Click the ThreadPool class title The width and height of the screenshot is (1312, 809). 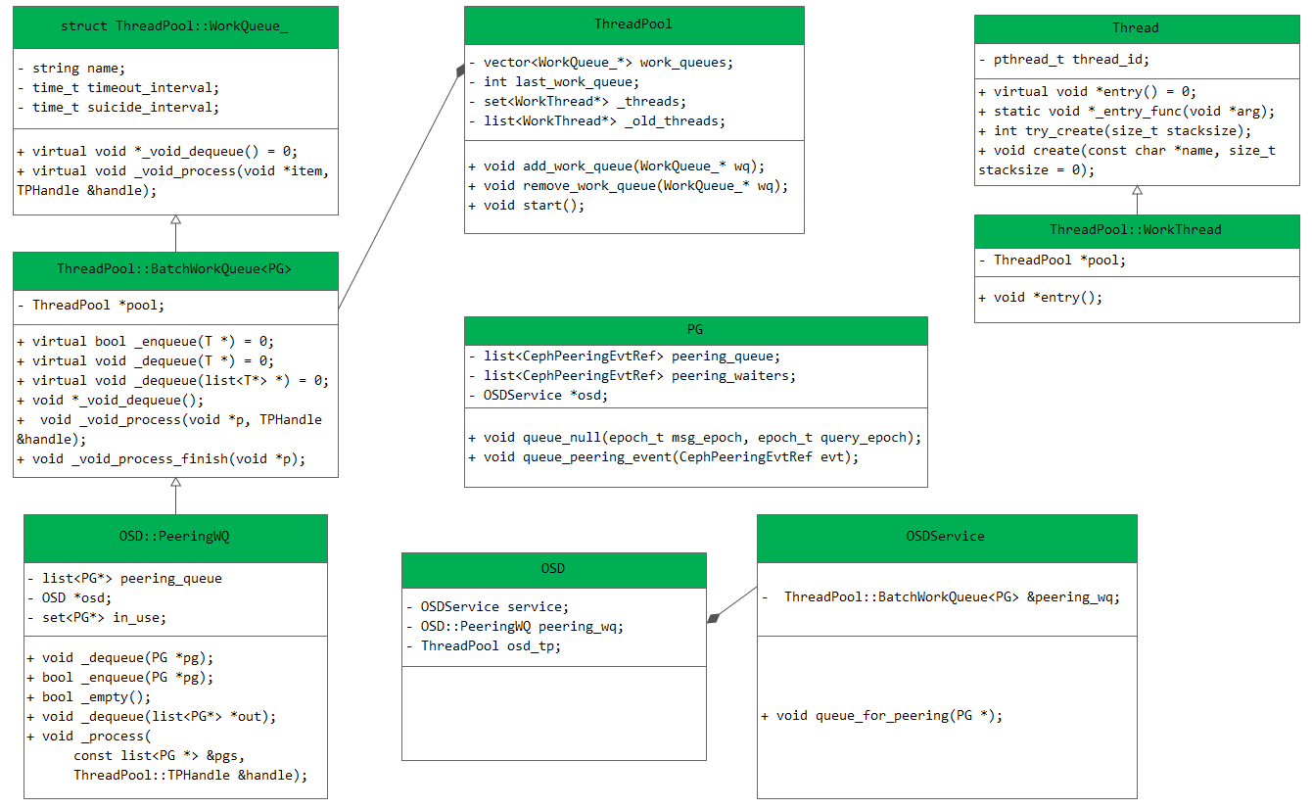click(x=633, y=24)
